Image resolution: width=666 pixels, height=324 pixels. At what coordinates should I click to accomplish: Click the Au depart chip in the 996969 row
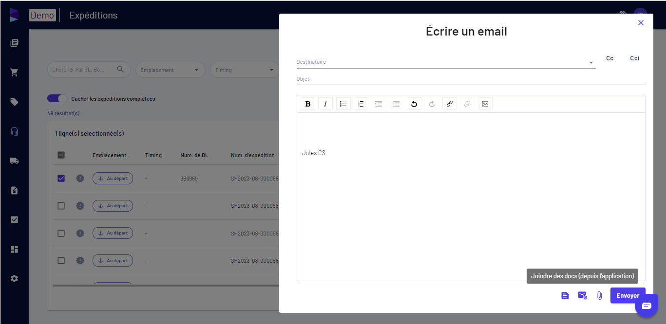(x=113, y=179)
